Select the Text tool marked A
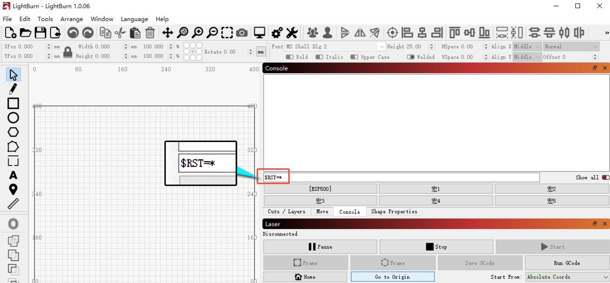 (x=13, y=175)
